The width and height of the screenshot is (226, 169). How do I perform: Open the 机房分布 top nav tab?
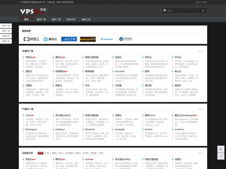click(71, 19)
